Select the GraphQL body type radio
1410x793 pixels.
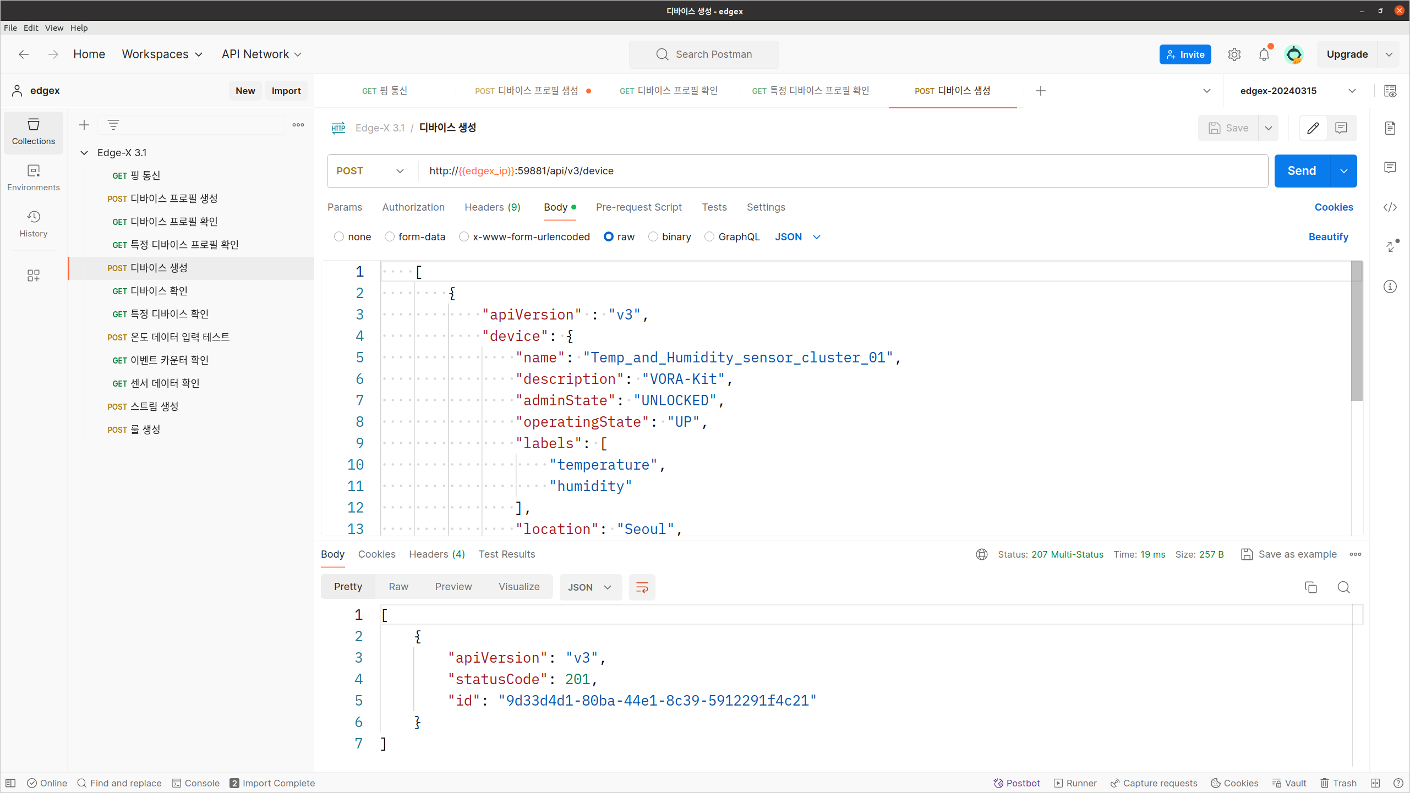[x=709, y=236]
